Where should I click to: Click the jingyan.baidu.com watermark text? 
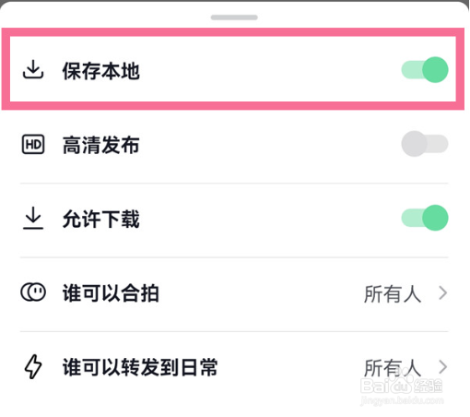[402, 400]
